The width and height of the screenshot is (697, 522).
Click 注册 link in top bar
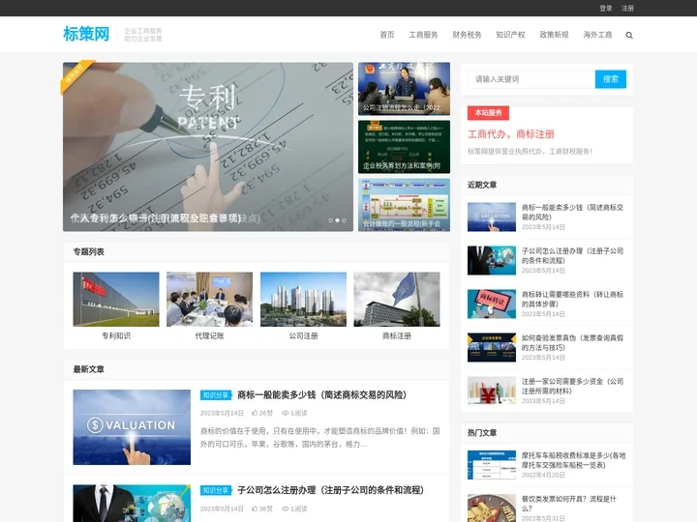(x=627, y=8)
